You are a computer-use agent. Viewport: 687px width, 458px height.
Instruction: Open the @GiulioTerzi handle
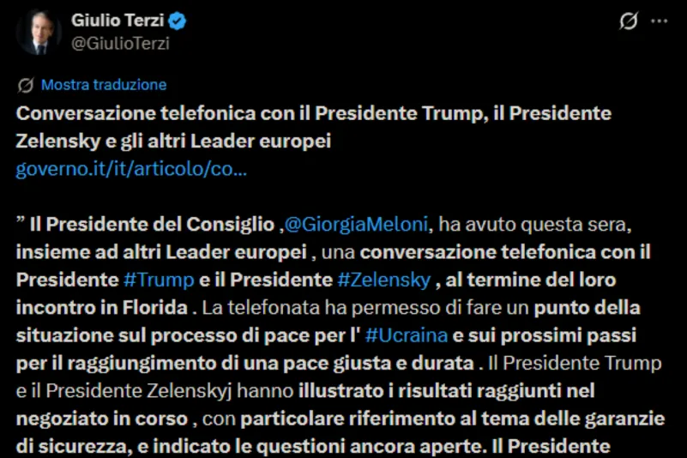(120, 44)
